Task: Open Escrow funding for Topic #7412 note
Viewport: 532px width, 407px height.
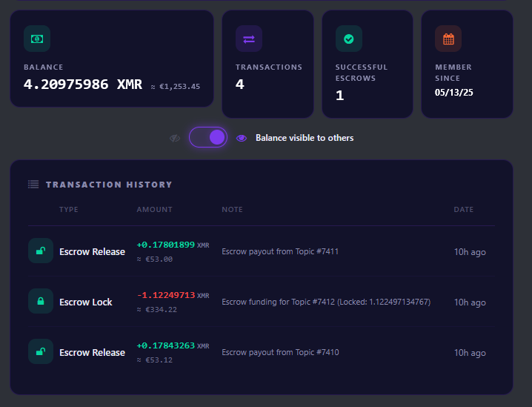Action: click(x=326, y=302)
